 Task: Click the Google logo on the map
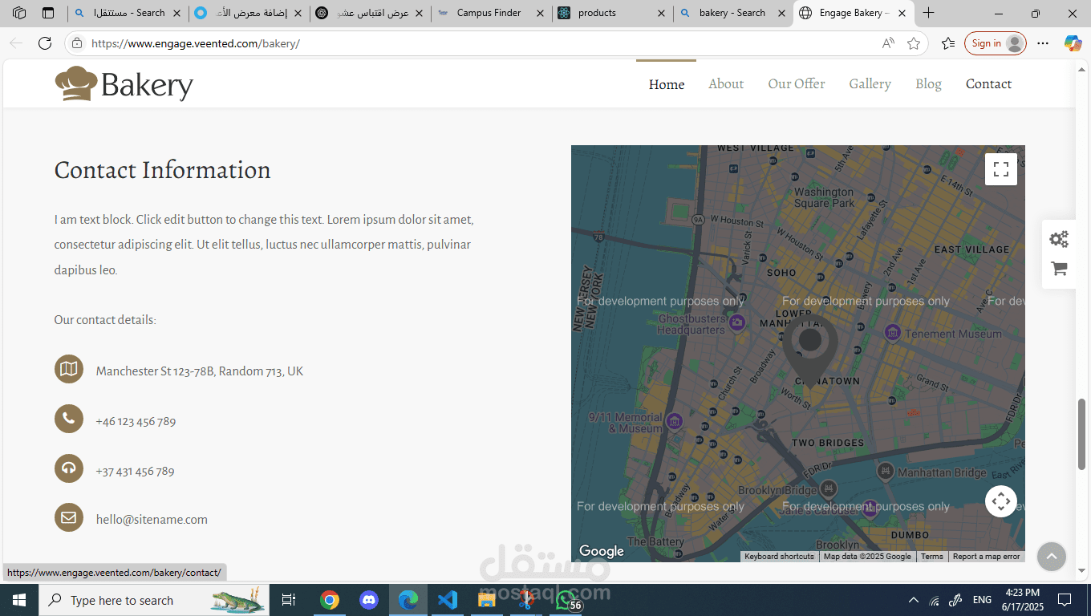click(602, 551)
